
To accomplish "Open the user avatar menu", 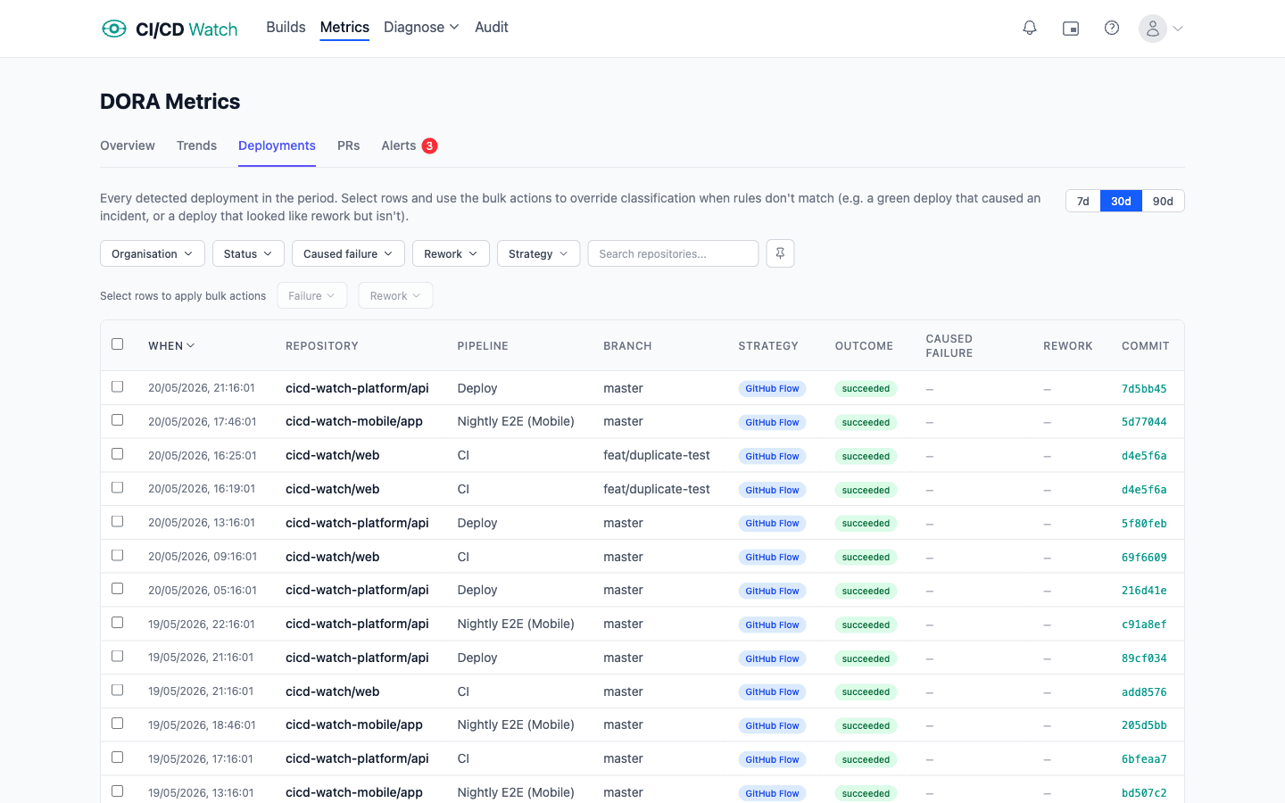I will click(x=1153, y=29).
